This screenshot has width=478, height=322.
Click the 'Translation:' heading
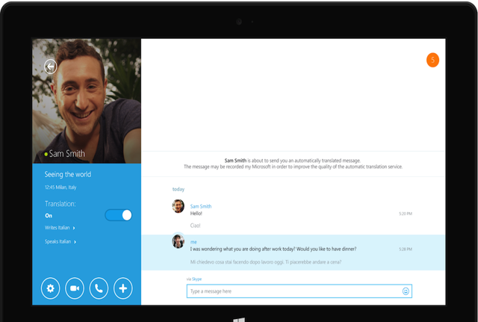coord(60,204)
